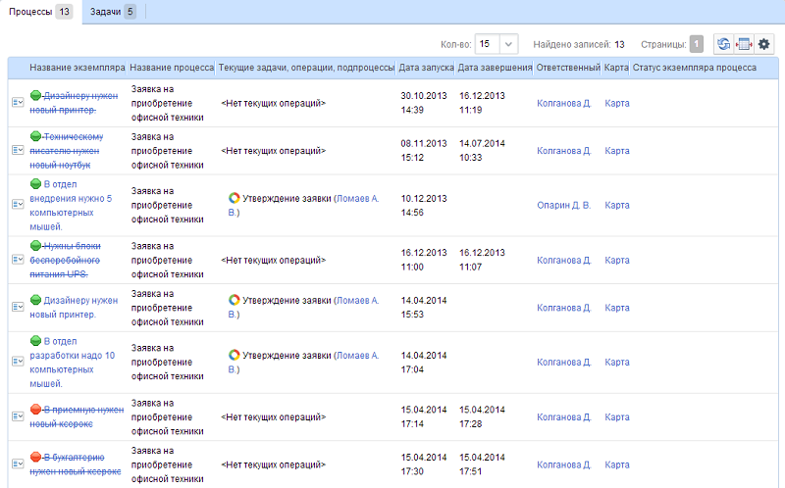The height and width of the screenshot is (488, 785).
Task: Open 'Техническому писателю нужен новый ноутбук' link
Action: coord(67,151)
